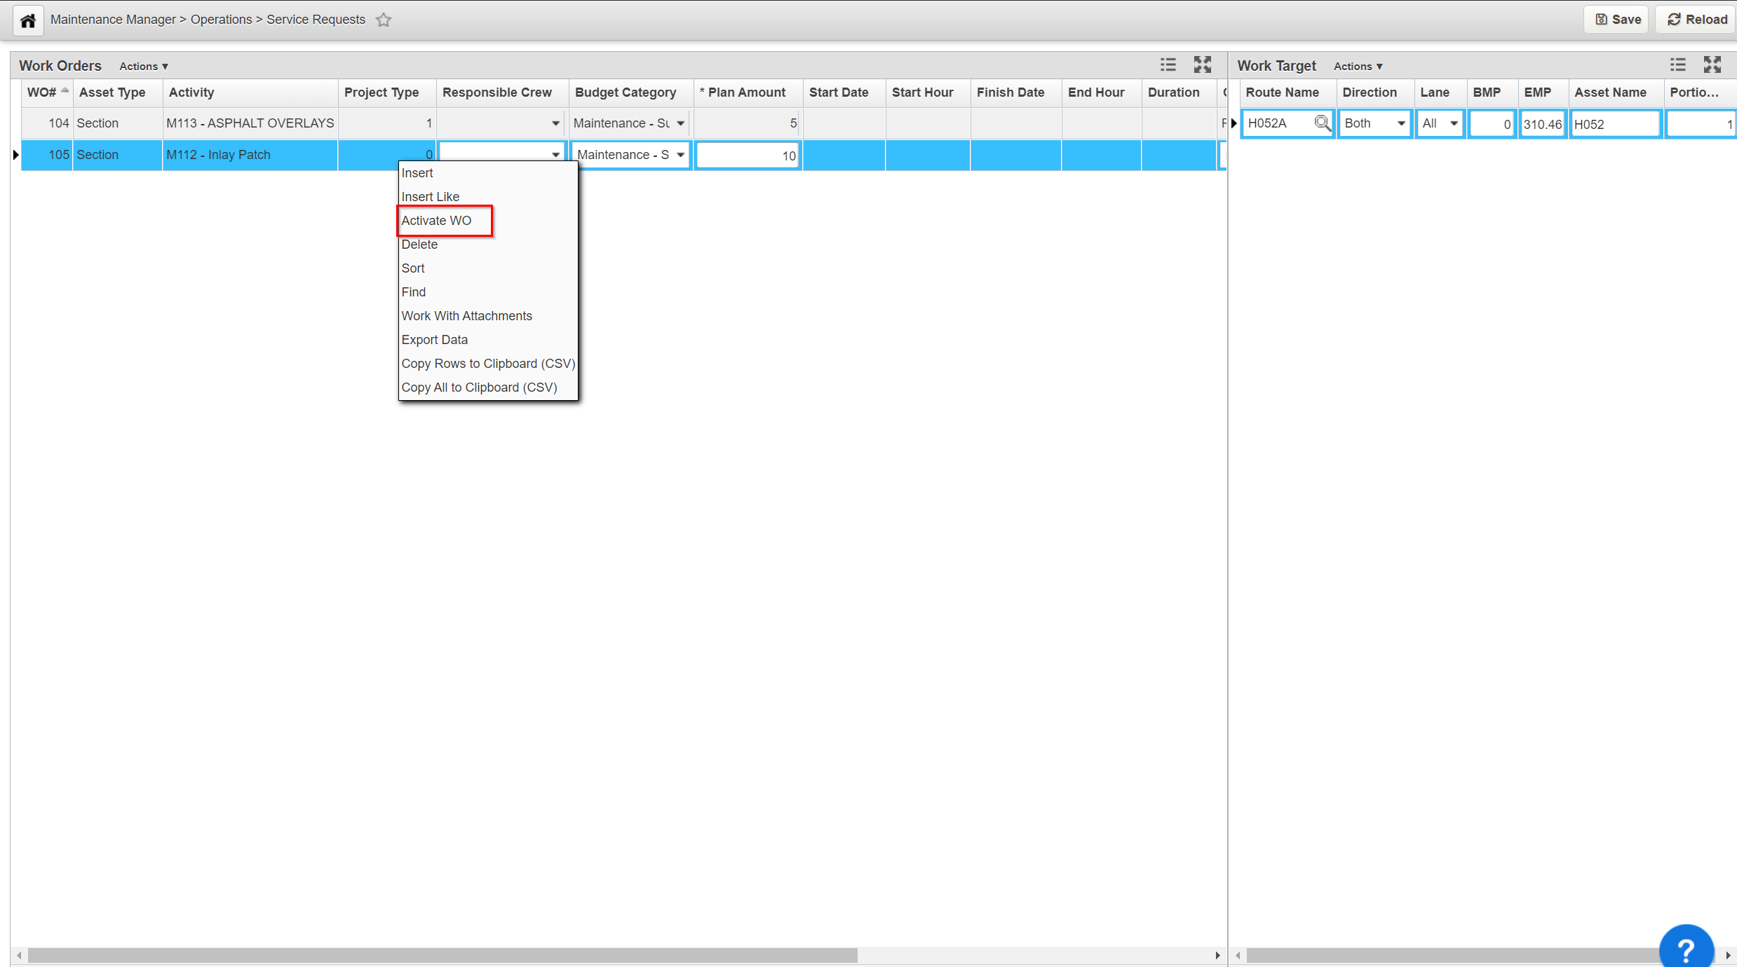Open Budget Category dropdown for WO 104
Screen dimensions: 1737x967
(x=680, y=123)
